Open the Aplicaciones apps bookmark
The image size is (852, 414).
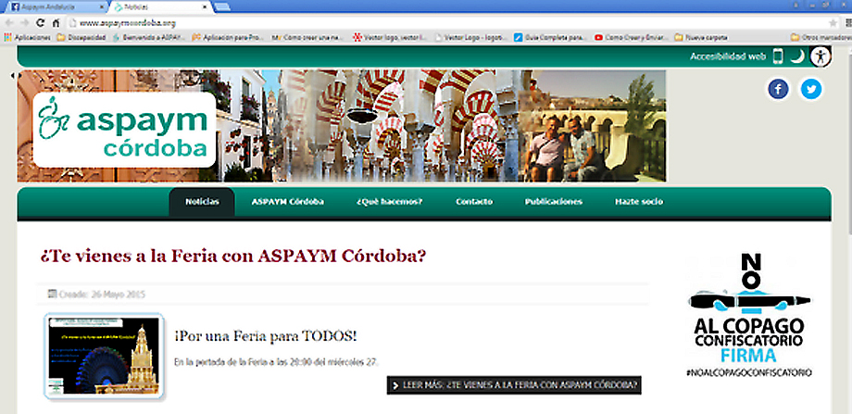coord(27,37)
